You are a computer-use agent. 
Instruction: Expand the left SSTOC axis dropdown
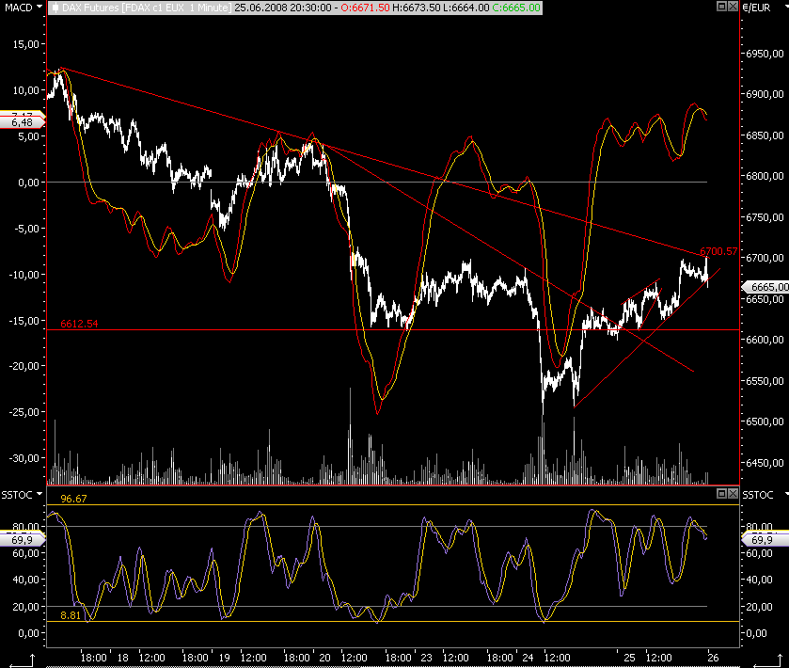tap(39, 494)
